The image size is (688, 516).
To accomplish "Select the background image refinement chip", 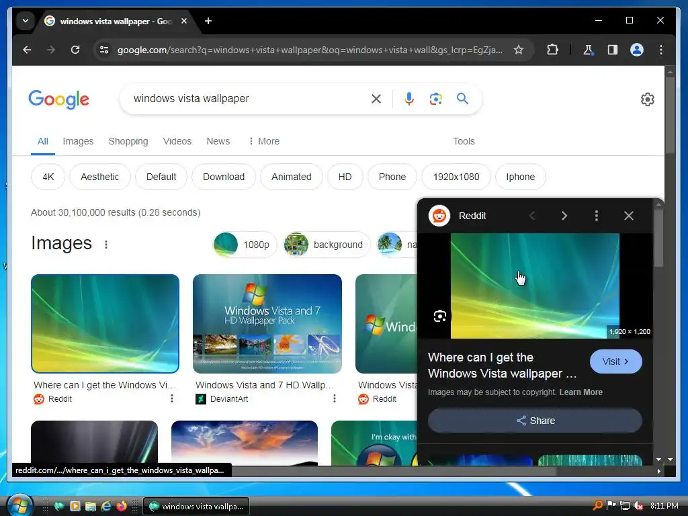I will 327,245.
